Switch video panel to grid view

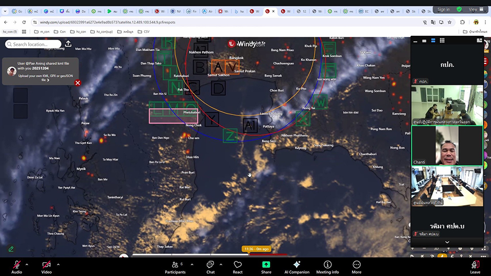tap(442, 40)
